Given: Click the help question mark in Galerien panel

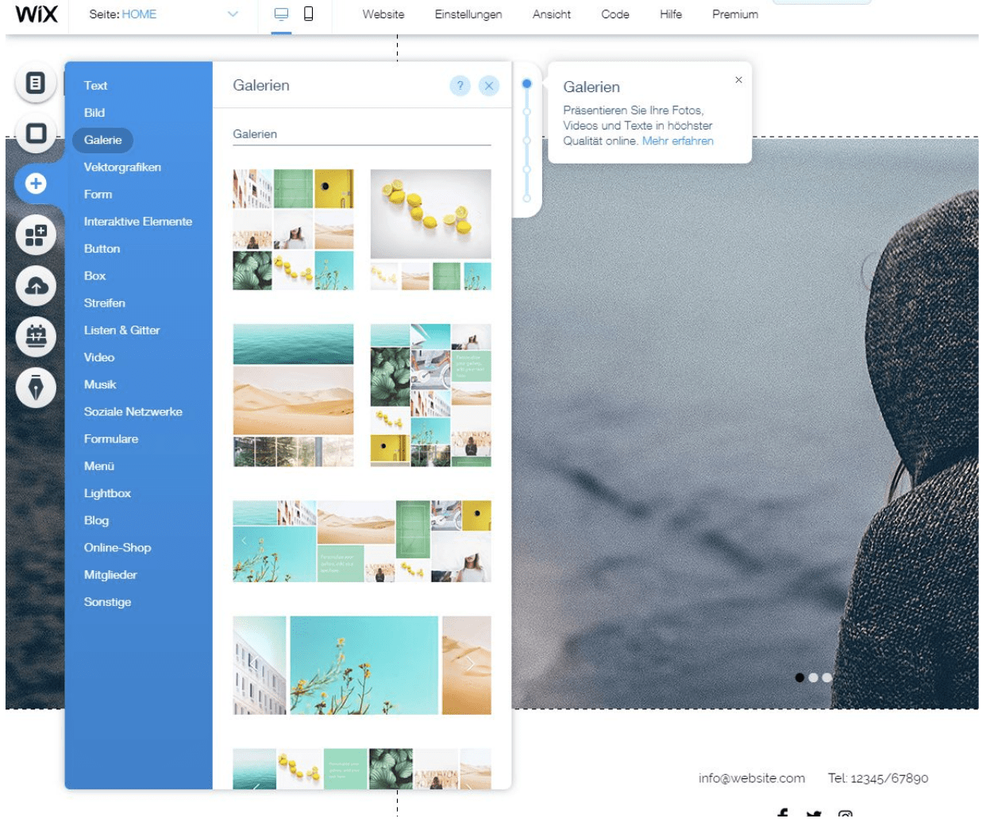Looking at the screenshot, I should (x=460, y=86).
